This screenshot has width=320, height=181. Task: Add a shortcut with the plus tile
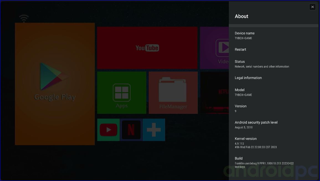(x=154, y=130)
